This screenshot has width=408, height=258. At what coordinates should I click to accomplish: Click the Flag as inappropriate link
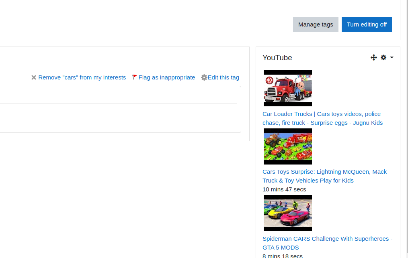coord(164,77)
